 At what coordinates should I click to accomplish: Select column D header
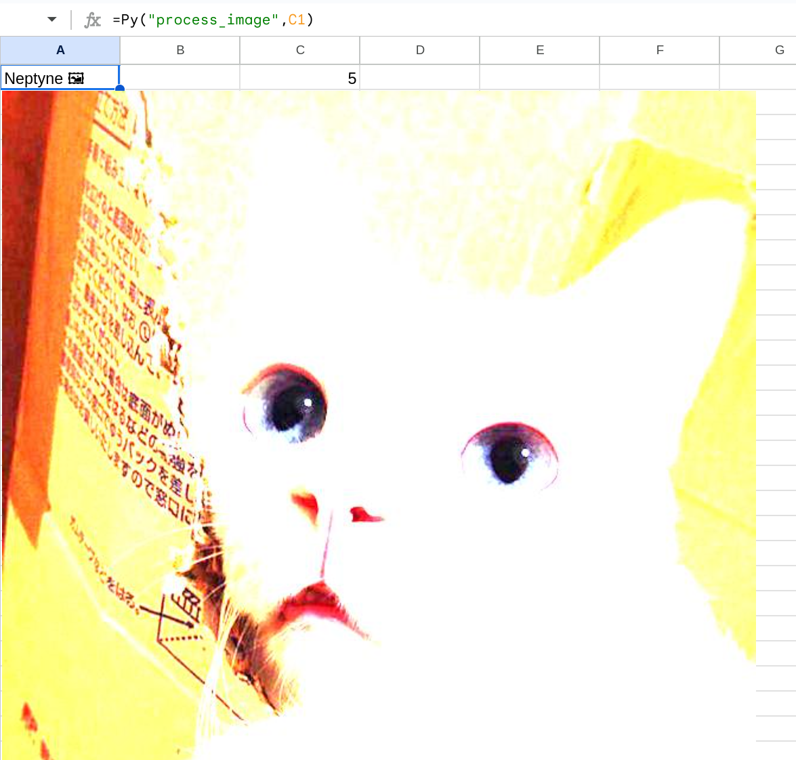(x=419, y=50)
